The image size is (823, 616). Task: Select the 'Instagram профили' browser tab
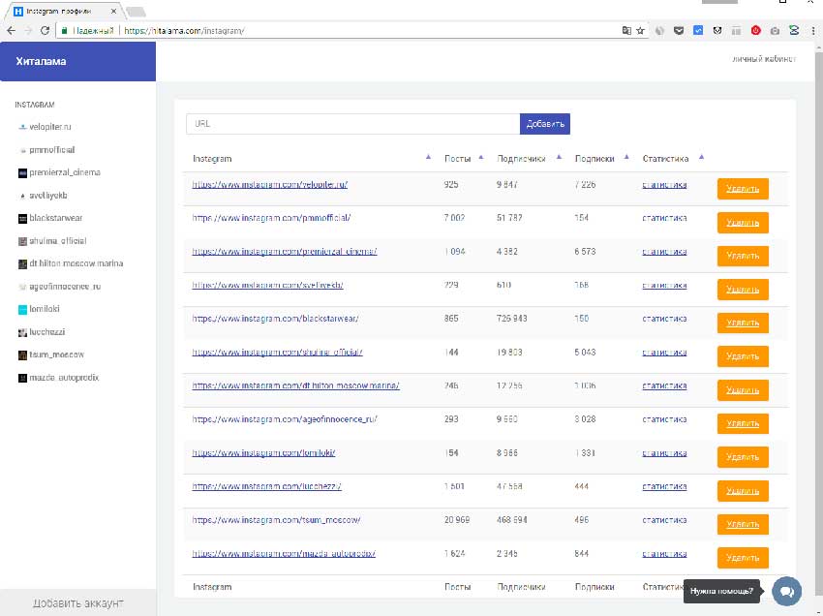pyautogui.click(x=64, y=12)
